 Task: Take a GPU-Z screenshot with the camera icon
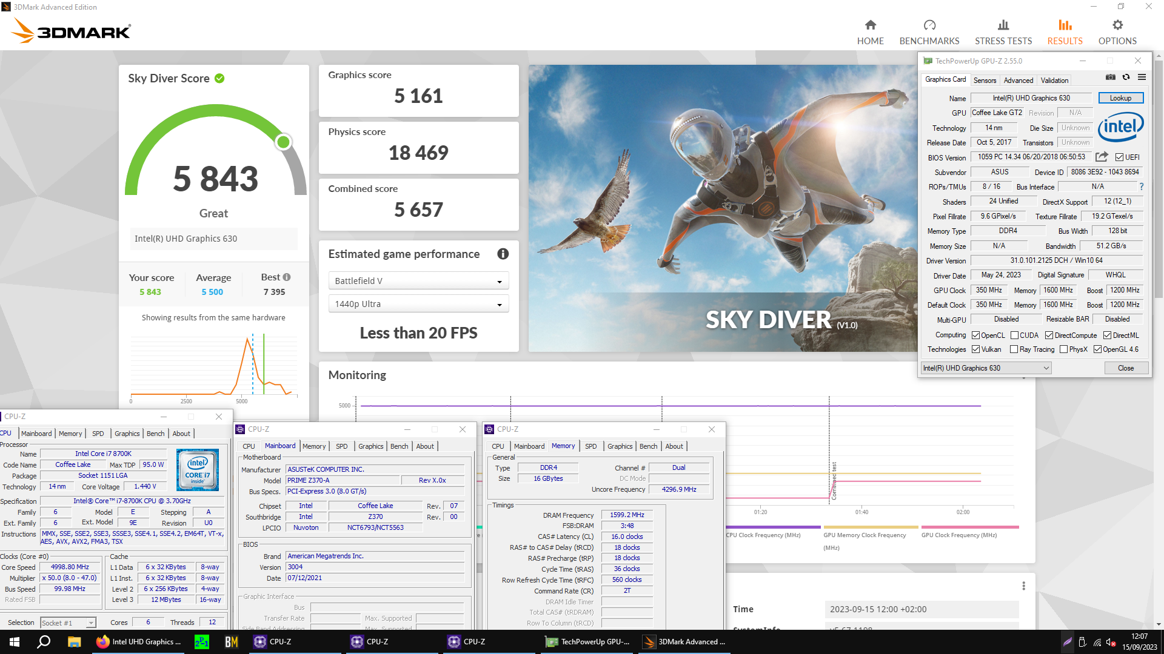click(x=1110, y=78)
